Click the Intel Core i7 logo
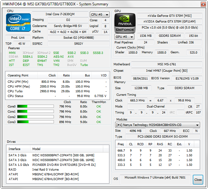Screen dimensions: 208x189 pos(18,23)
